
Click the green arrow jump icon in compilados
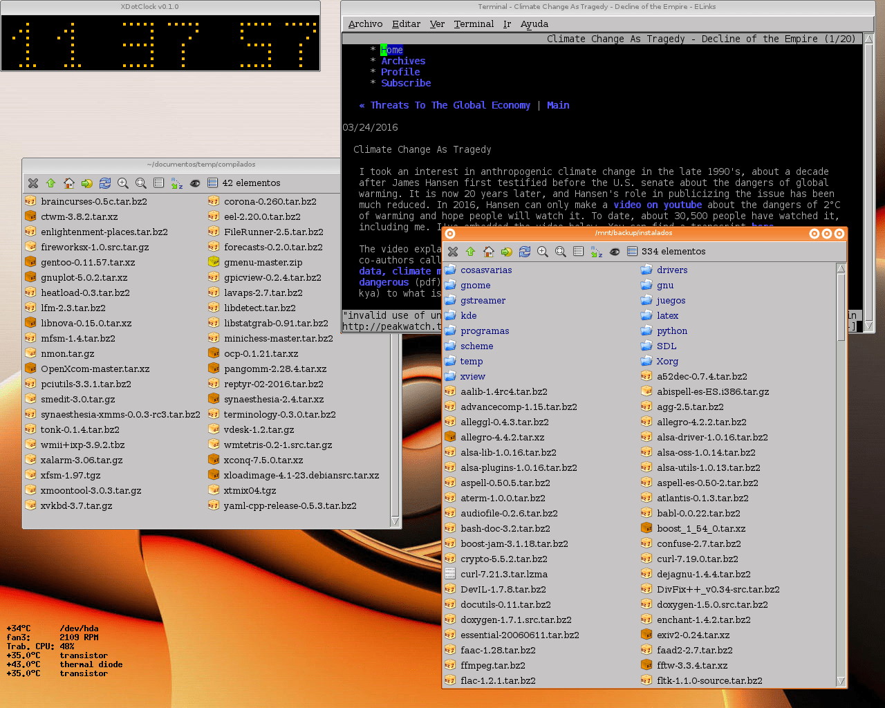pyautogui.click(x=86, y=183)
